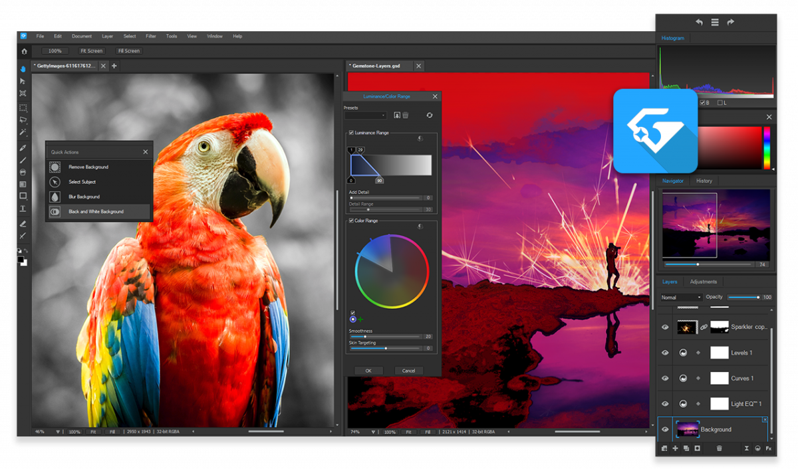Hide the Background layer
The image size is (798, 469).
coord(664,429)
